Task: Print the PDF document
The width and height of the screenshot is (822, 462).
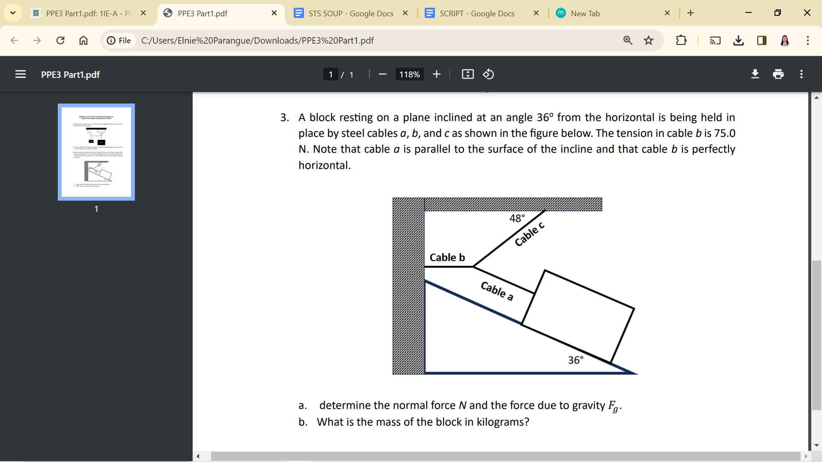Action: [778, 74]
